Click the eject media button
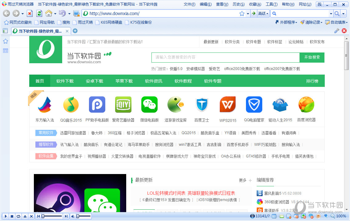The height and width of the screenshot is (221, 350). click(25, 216)
